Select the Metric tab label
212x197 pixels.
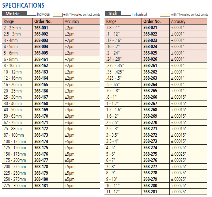point(13,14)
